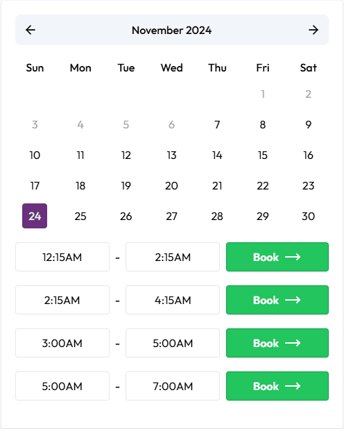Click the 7:00AM end time field
This screenshot has width=344, height=429.
click(x=173, y=386)
